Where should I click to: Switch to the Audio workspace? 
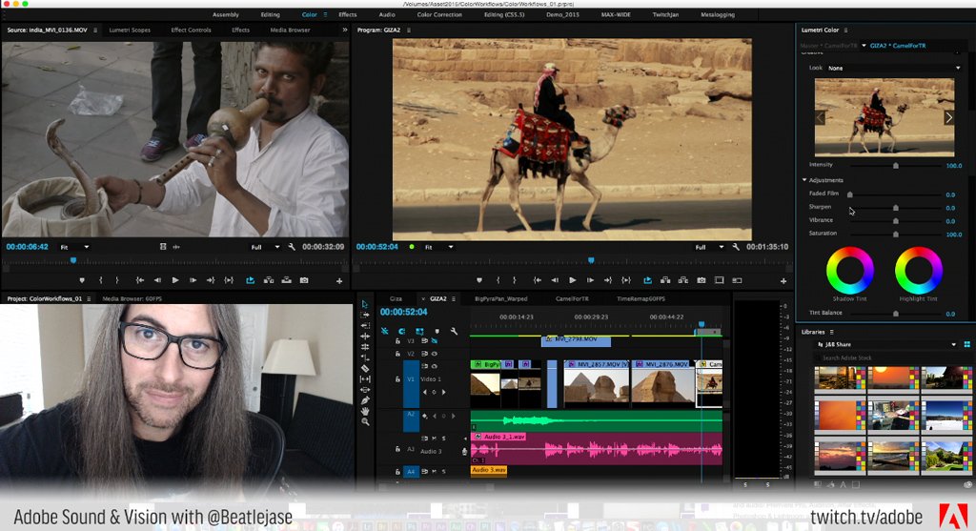387,14
